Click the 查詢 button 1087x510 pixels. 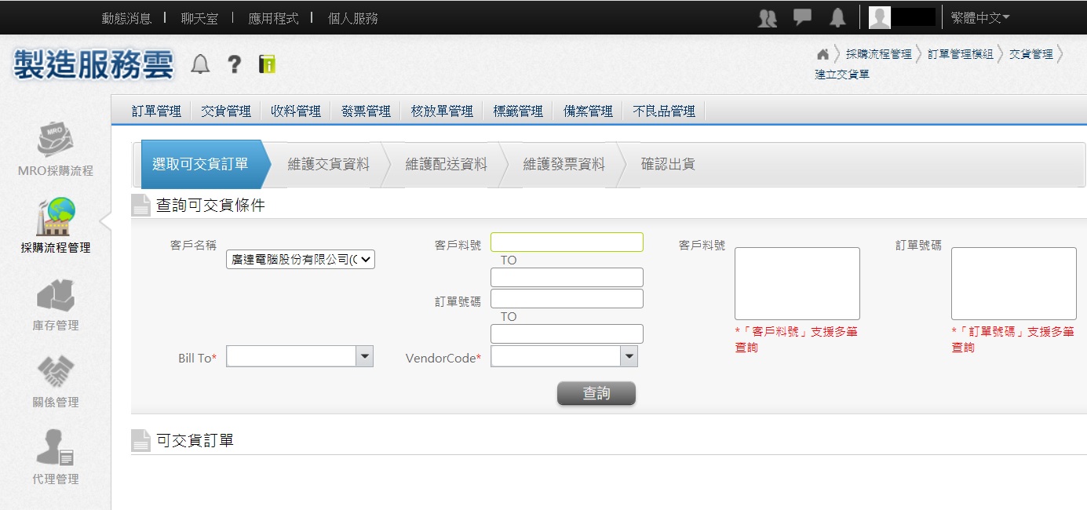[596, 393]
